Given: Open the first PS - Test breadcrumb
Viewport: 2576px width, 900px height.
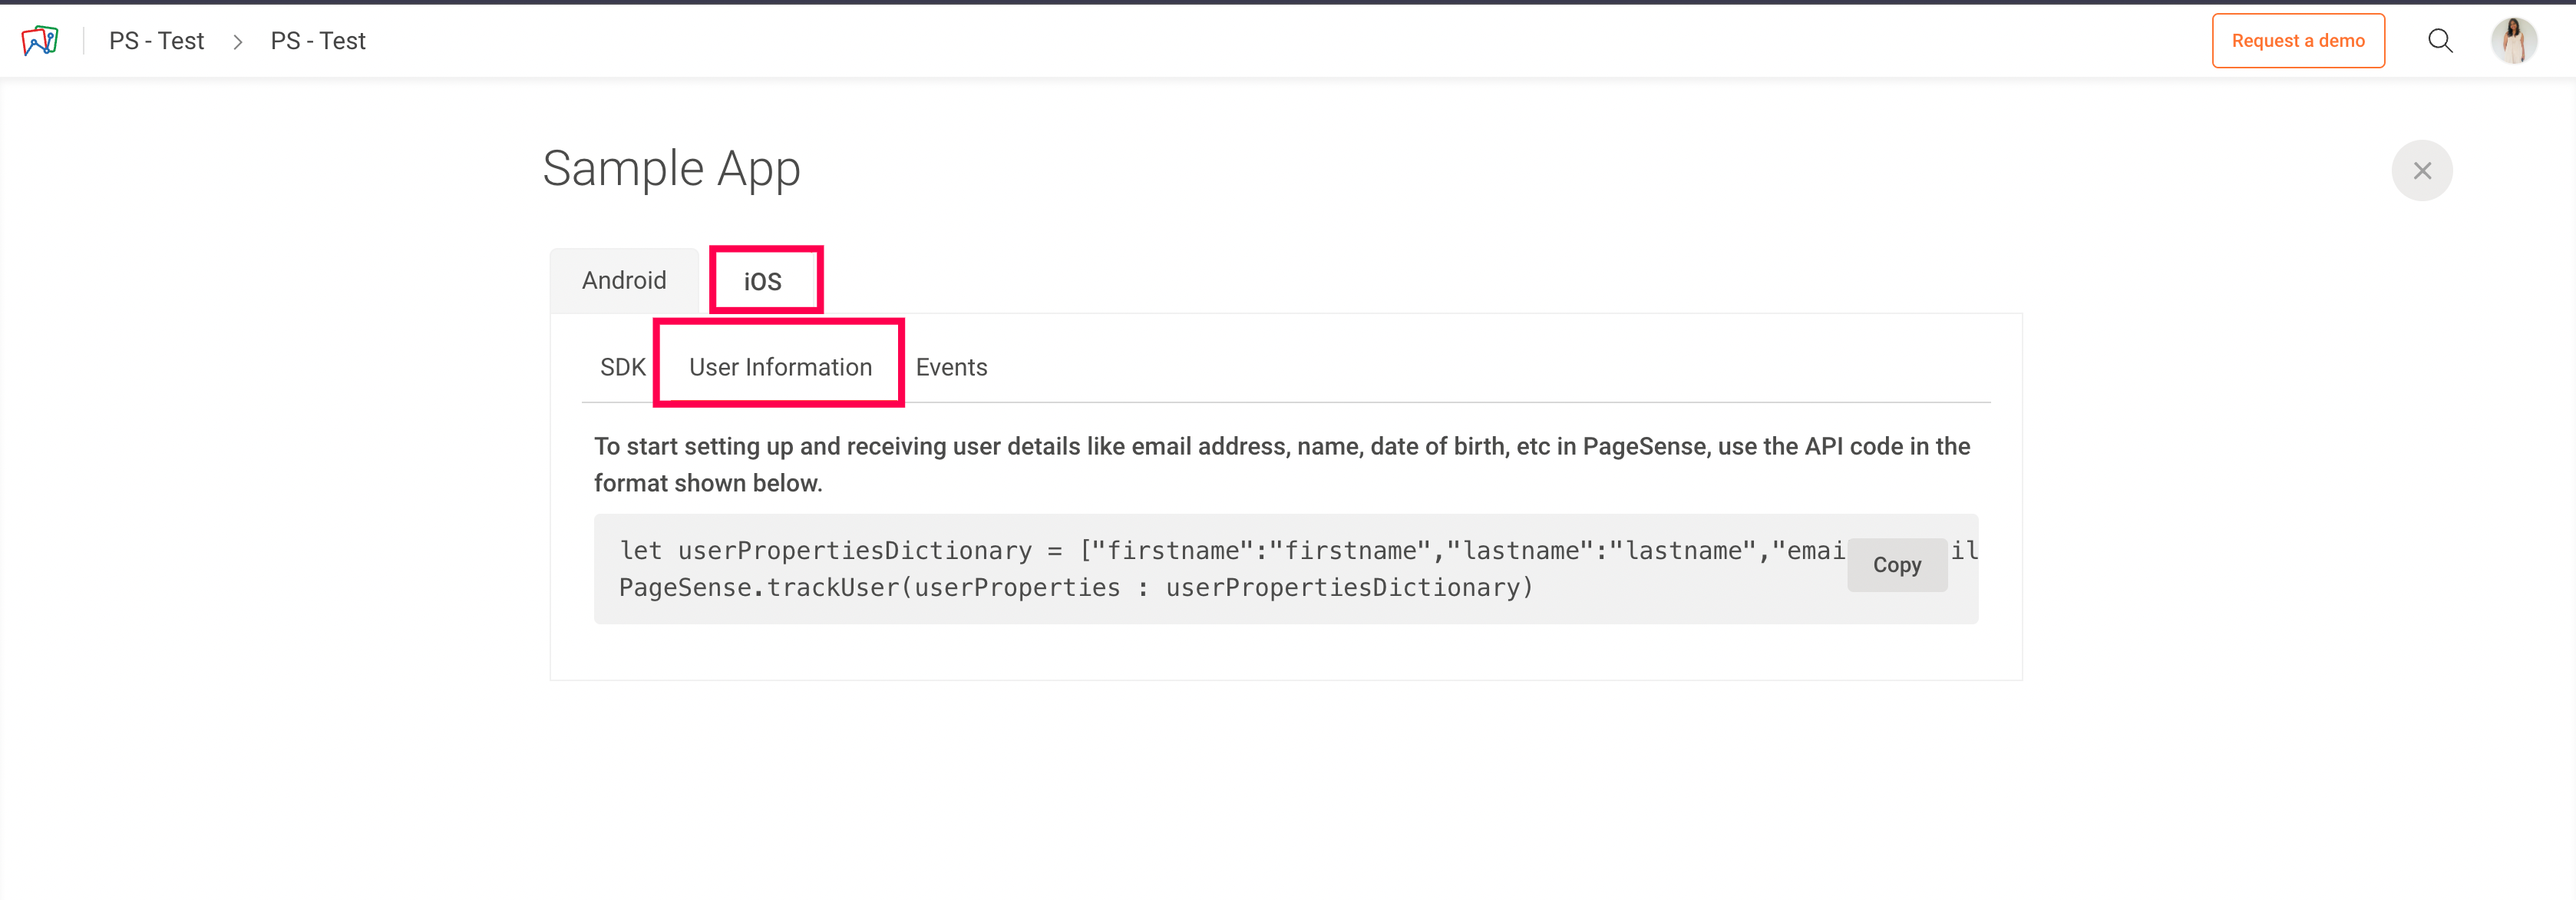Looking at the screenshot, I should pyautogui.click(x=156, y=41).
